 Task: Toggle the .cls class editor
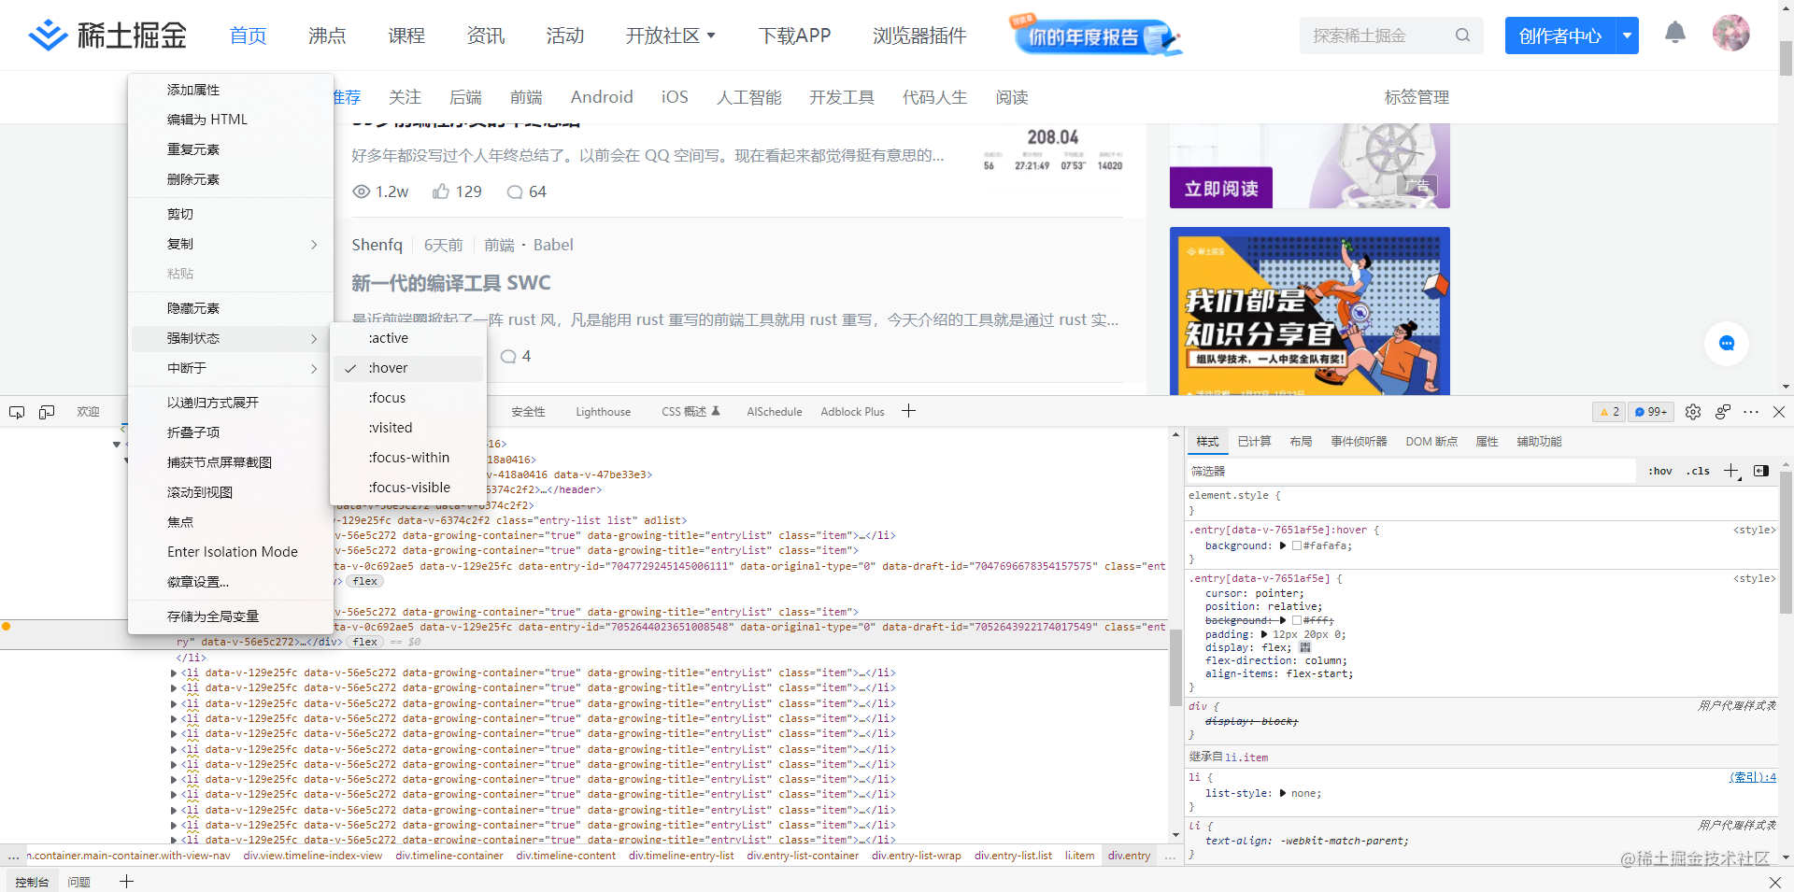click(1699, 471)
